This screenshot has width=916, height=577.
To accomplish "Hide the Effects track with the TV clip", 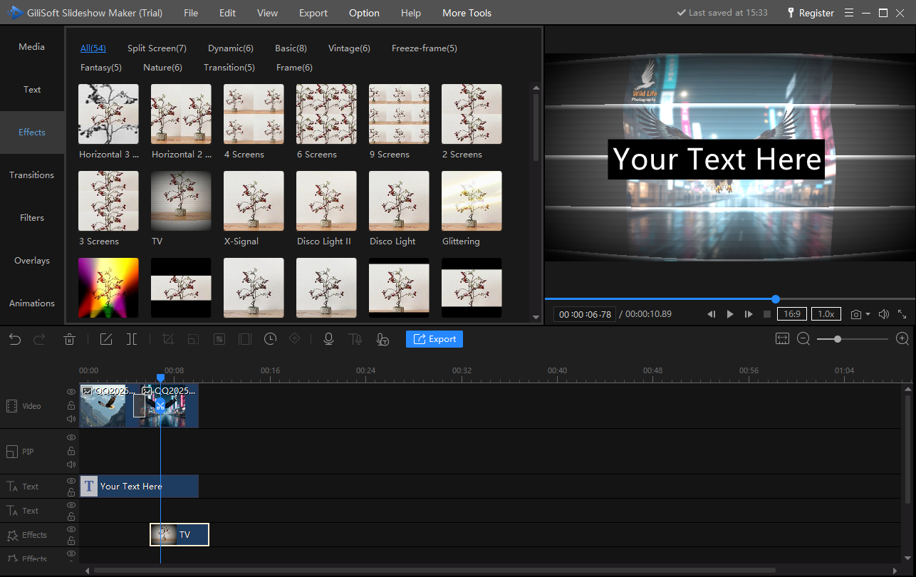I will point(71,529).
